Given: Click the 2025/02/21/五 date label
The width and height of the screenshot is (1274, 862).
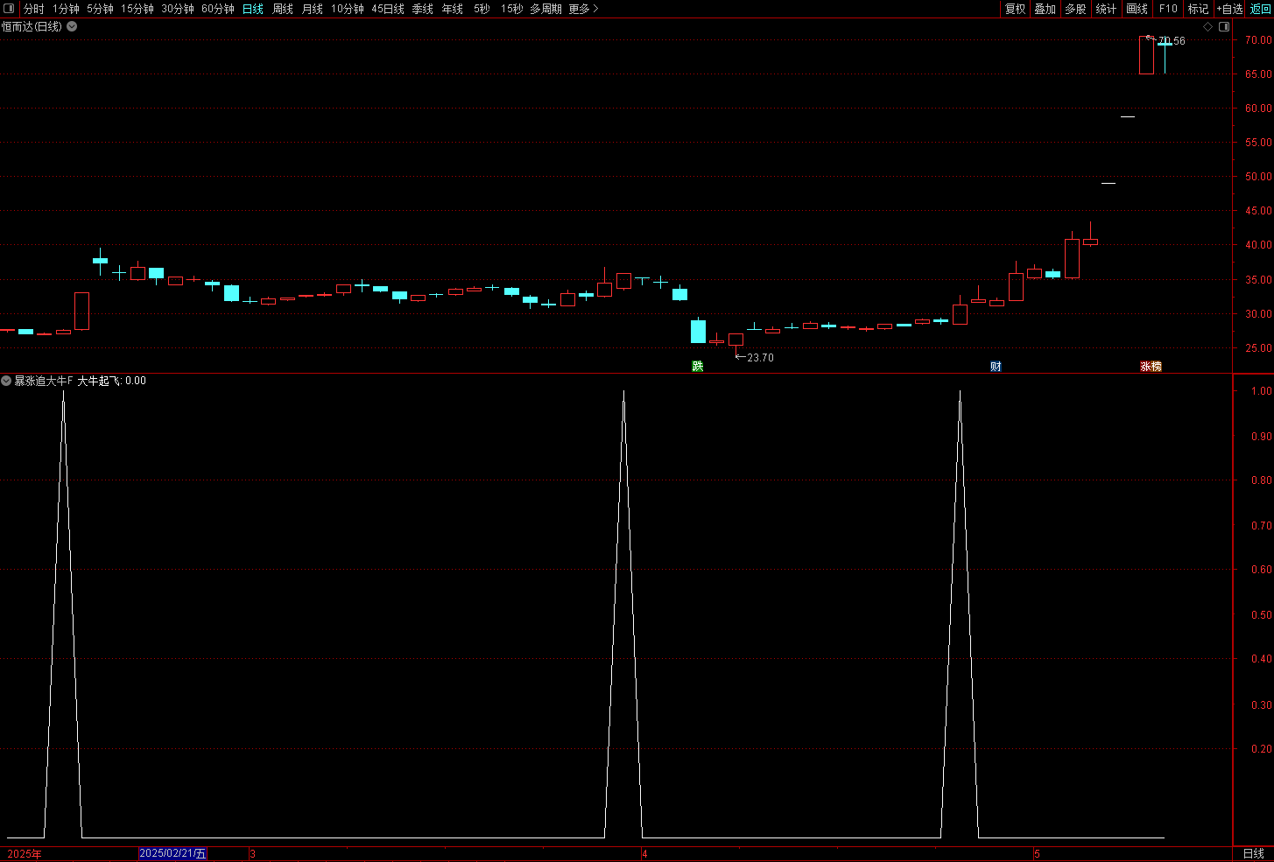Looking at the screenshot, I should point(172,853).
